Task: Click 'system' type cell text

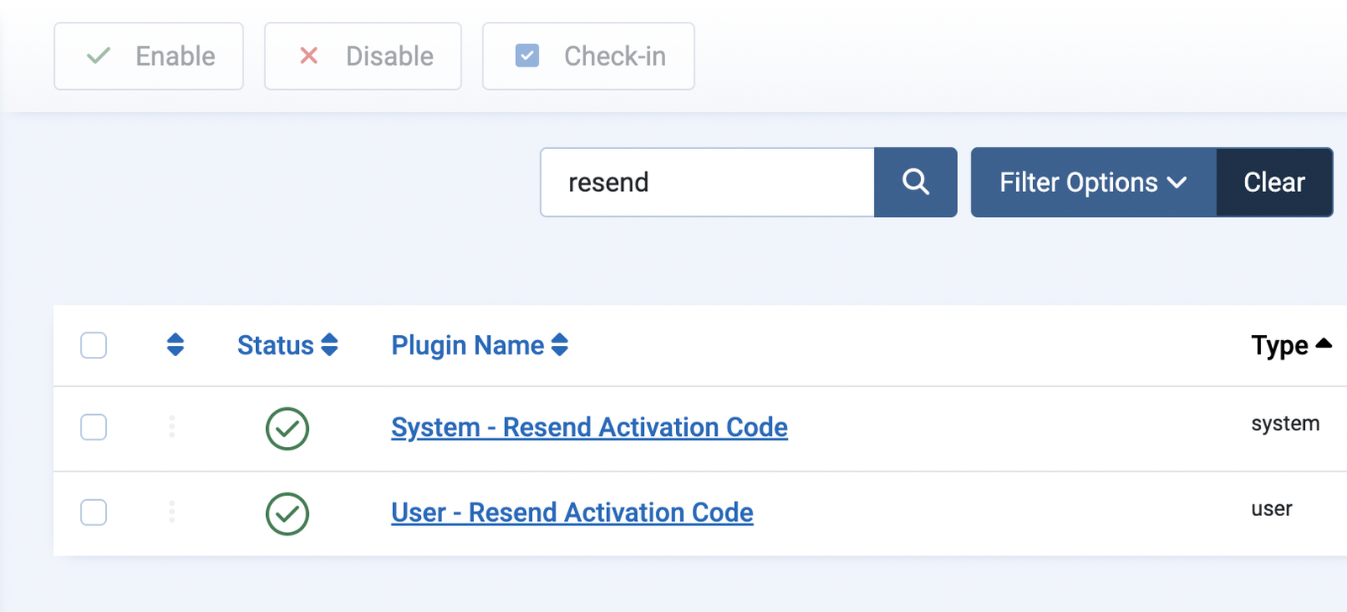Action: click(1286, 423)
